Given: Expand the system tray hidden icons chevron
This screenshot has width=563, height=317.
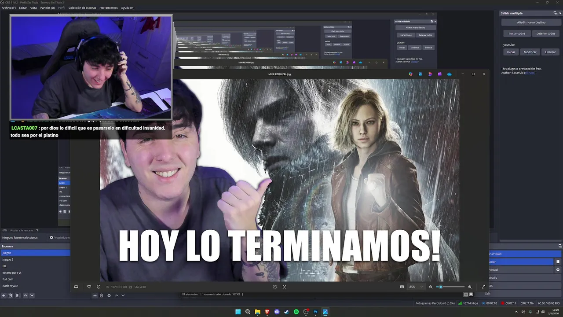Looking at the screenshot, I should point(516,312).
